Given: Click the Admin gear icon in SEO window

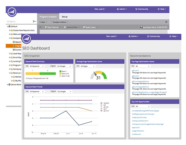Looking at the screenshot, I should click(x=129, y=36).
